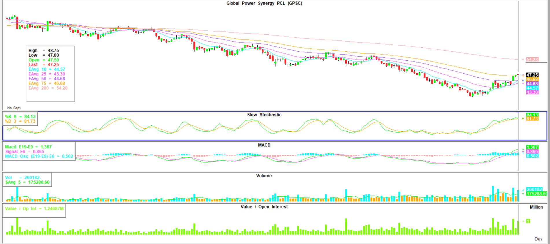Click the magenta 43.30 price-axis tag
550x244 pixels.
pyautogui.click(x=532, y=92)
